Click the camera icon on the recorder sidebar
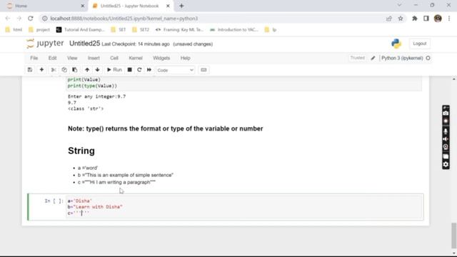This screenshot has width=457, height=257. [x=446, y=113]
